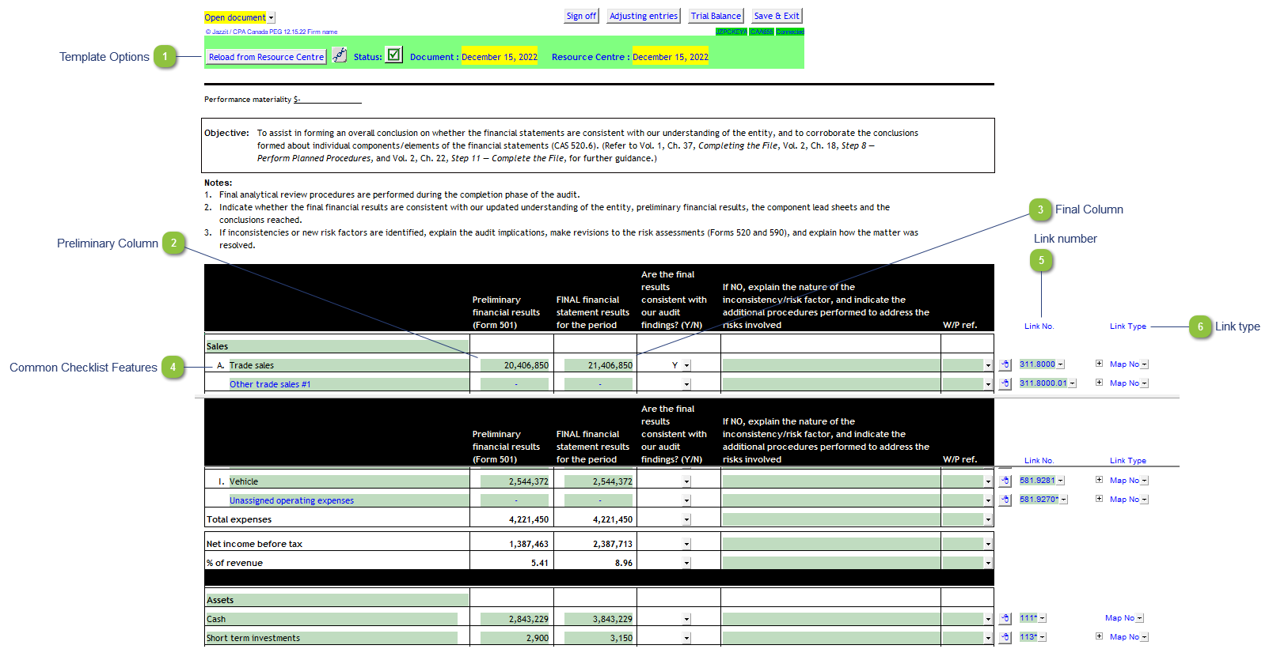Click explanation field in Net income before tax row
The image size is (1273, 649).
tap(831, 544)
